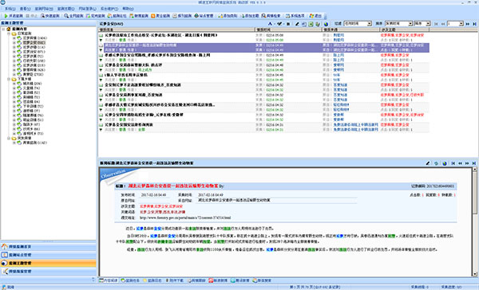Screen dimensions: 479x290
Task: Open 舆情简报管理 in left navigation
Action: click(48, 272)
